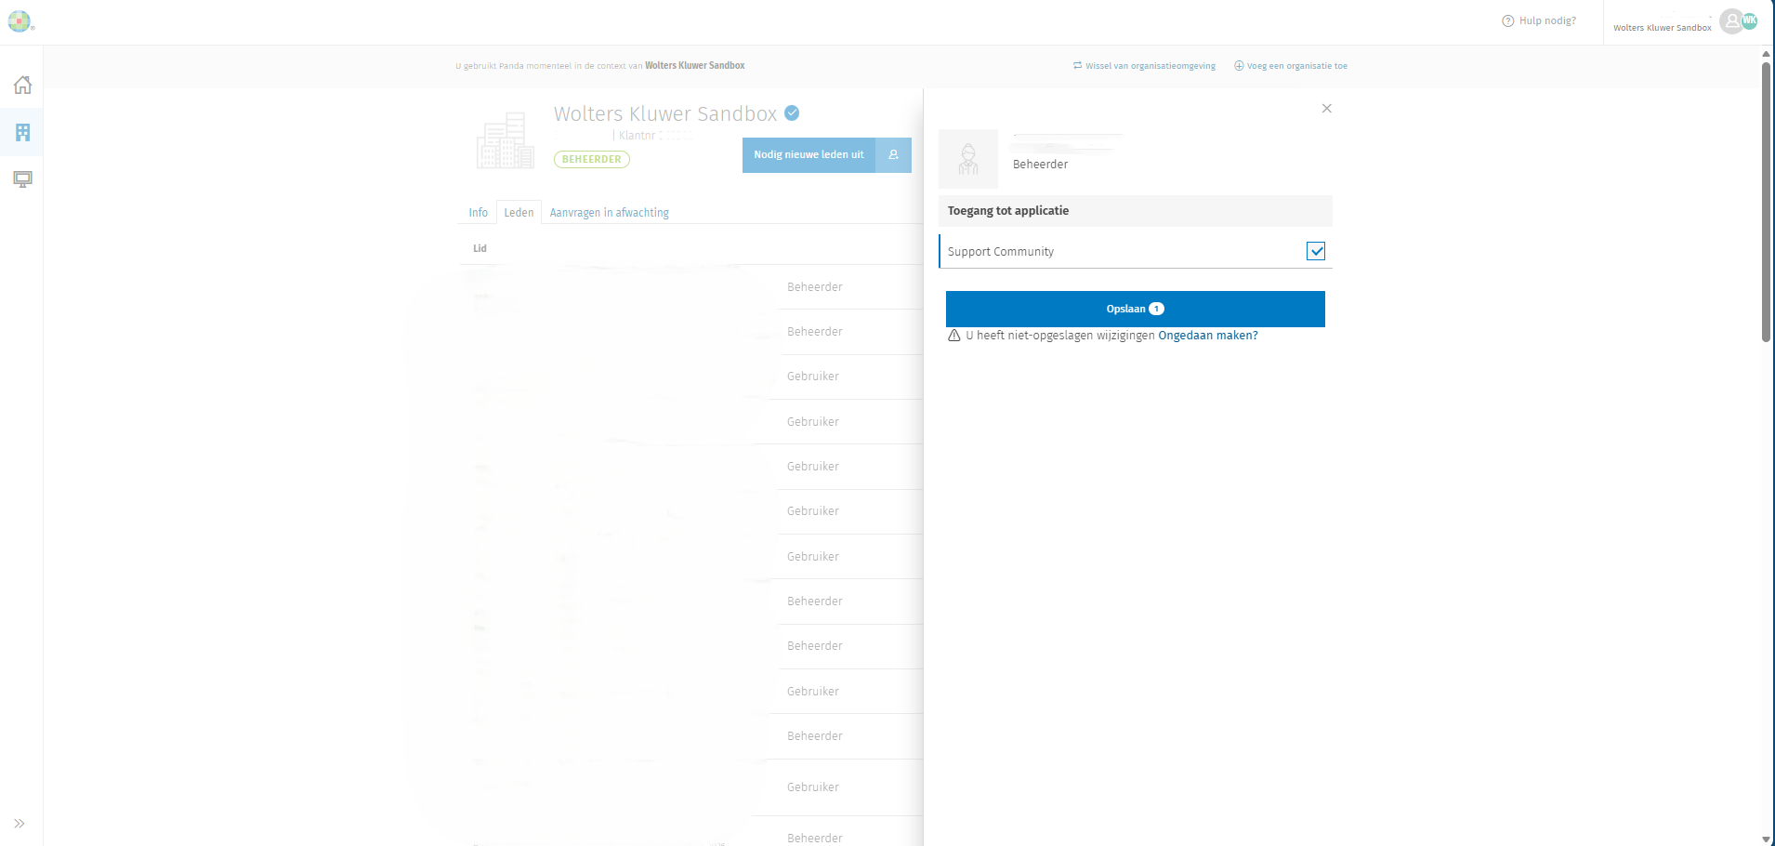The height and width of the screenshot is (846, 1775).
Task: Click the Toegang tot applicatie heading
Action: [1008, 211]
